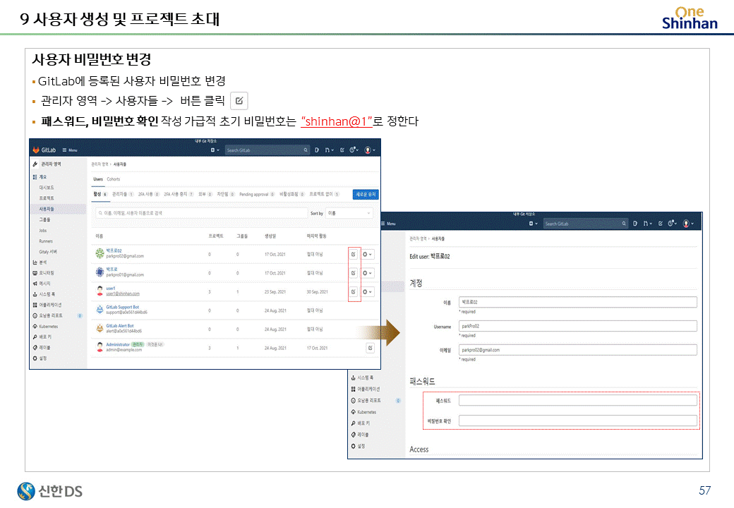The height and width of the screenshot is (508, 734).
Task: Open the GitLab Support Bot user link
Action: pyautogui.click(x=122, y=308)
